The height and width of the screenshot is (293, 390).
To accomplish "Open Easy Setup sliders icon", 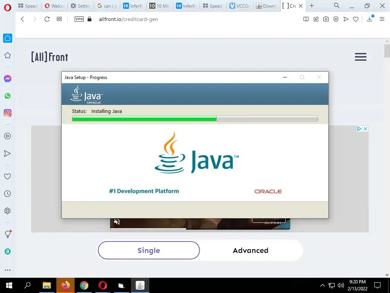I will (382, 19).
